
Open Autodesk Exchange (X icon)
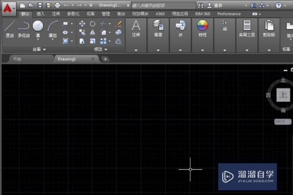(253, 5)
